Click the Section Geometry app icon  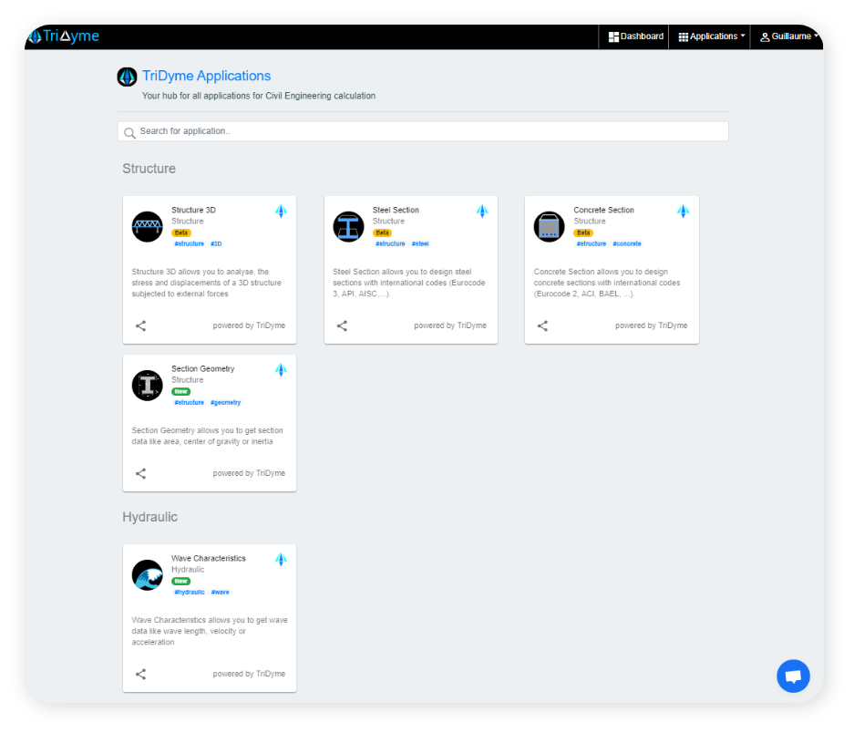147,385
